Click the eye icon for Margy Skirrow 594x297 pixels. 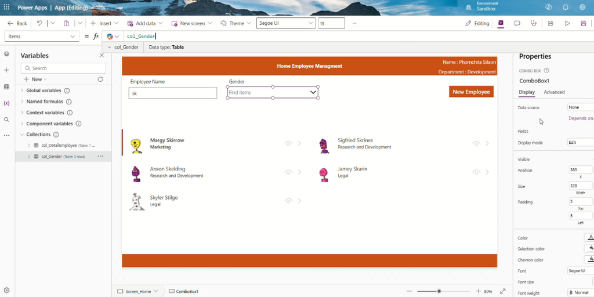click(x=289, y=144)
